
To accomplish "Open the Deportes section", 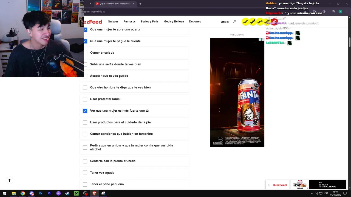I will [x=195, y=22].
